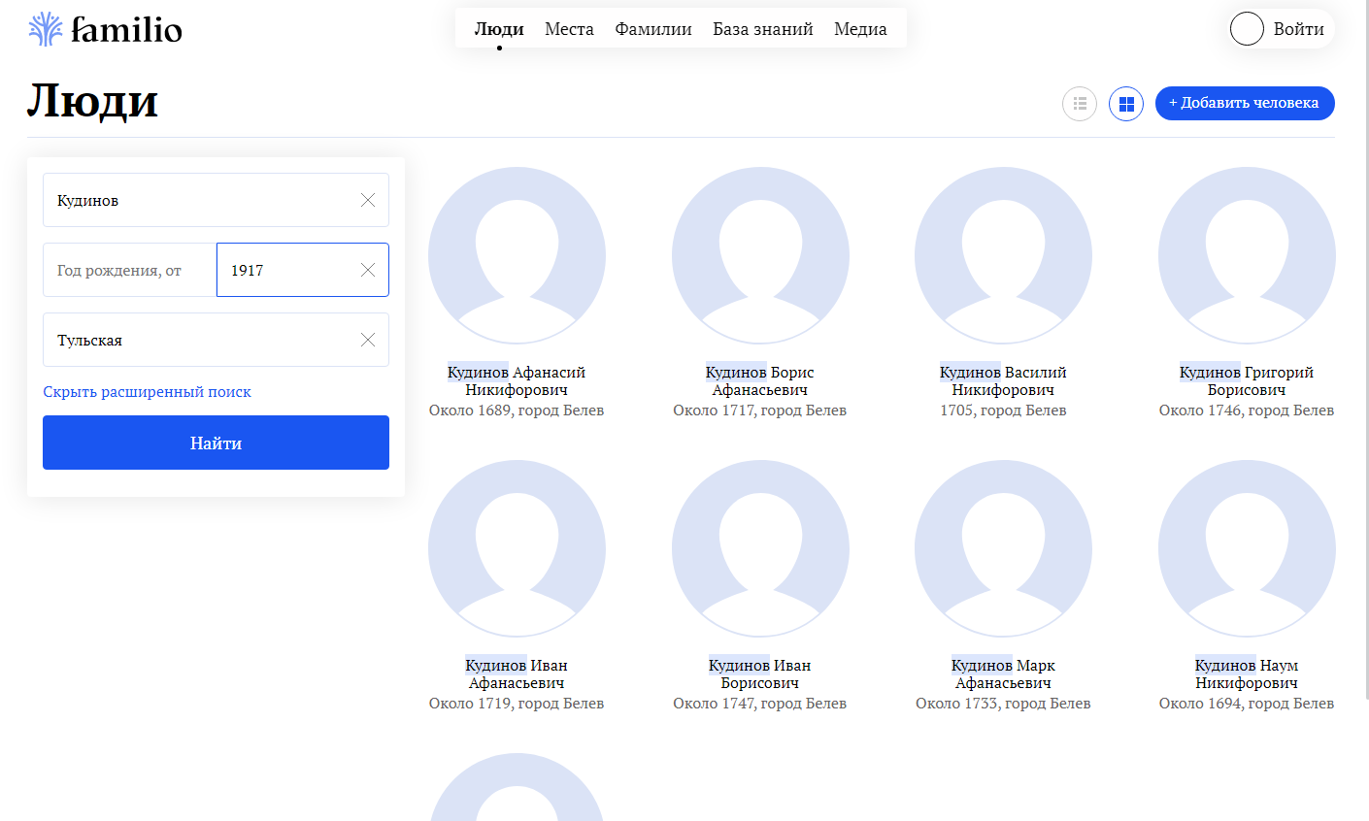Open avatar of Кудинов Иван Афанасьевич
This screenshot has width=1369, height=821.
point(517,549)
